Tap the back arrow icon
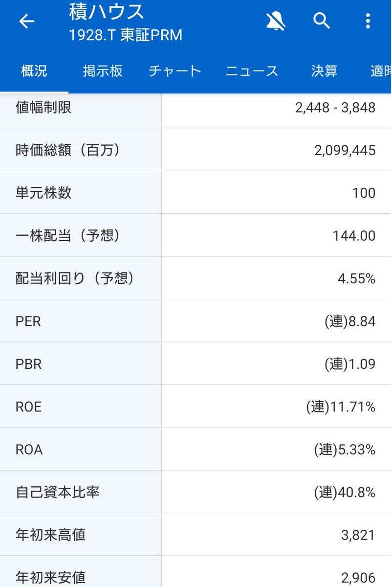The height and width of the screenshot is (587, 391). 26,21
